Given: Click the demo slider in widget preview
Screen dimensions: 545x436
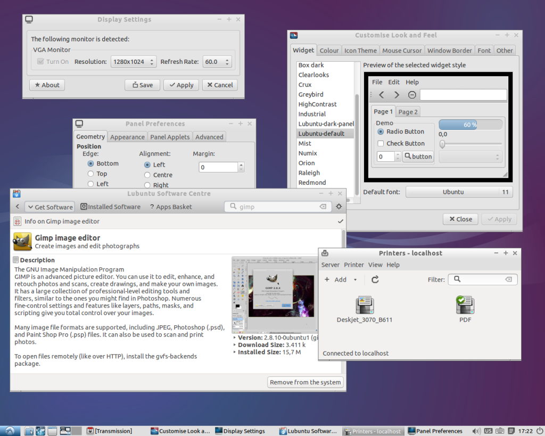Looking at the screenshot, I should (x=470, y=144).
